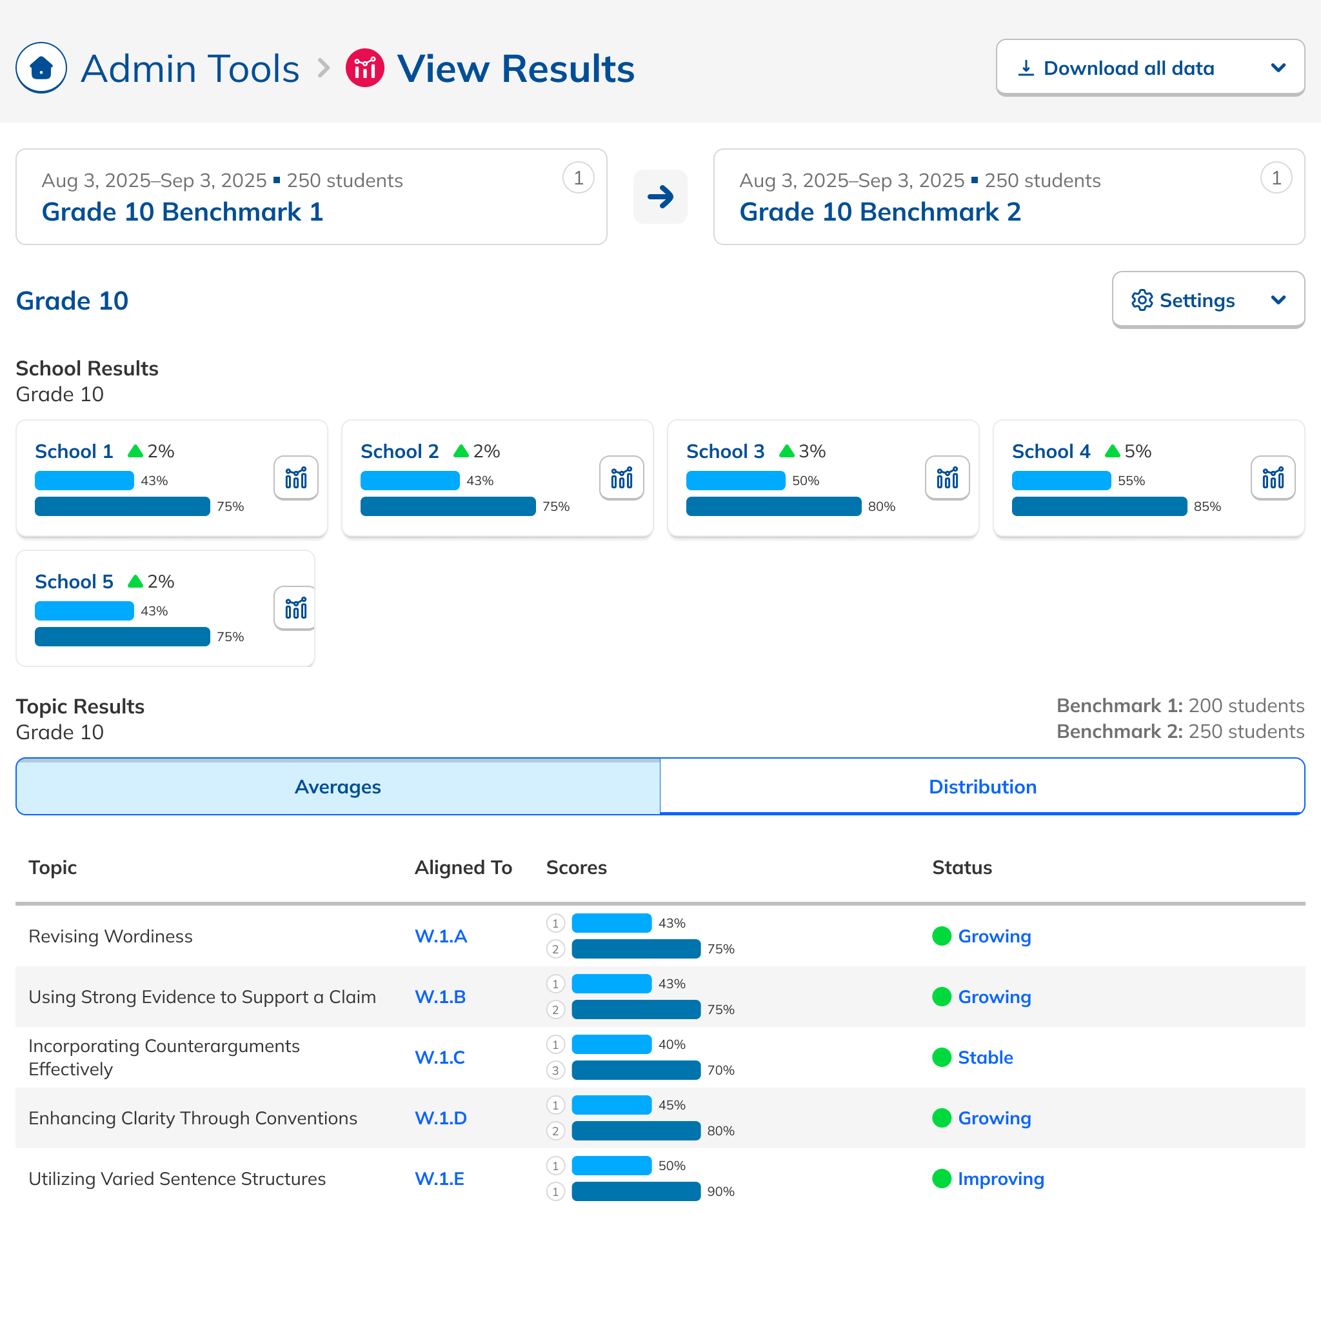
Task: Click the Improving status link
Action: (x=1000, y=1179)
